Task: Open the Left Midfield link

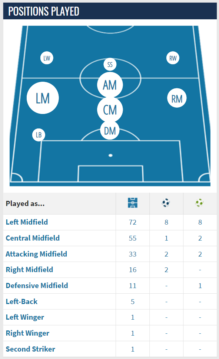Action: click(27, 222)
